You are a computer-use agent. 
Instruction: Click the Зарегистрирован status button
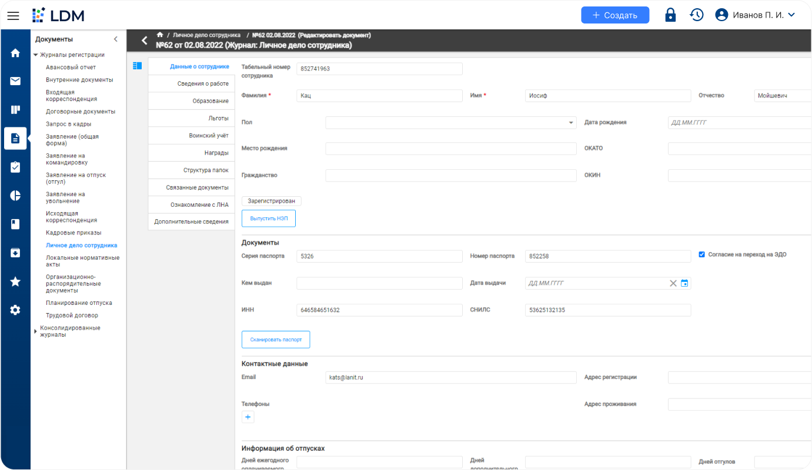tap(272, 201)
